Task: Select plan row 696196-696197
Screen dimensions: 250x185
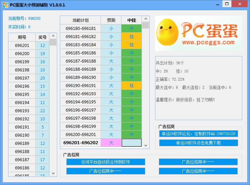Action: coord(101,110)
